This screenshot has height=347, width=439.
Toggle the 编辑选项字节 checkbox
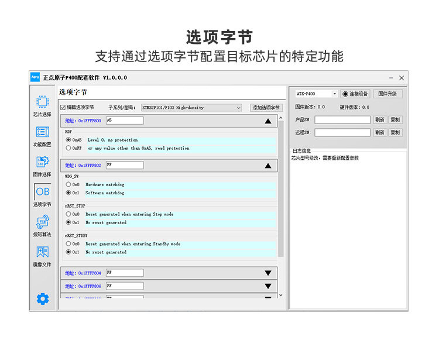point(63,108)
